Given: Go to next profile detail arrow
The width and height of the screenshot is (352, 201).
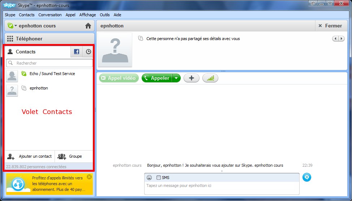Looking at the screenshot, I should click(x=342, y=39).
